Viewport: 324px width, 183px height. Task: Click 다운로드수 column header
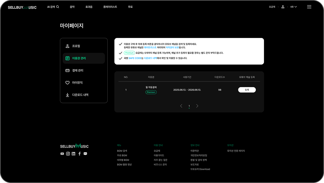pos(220,77)
